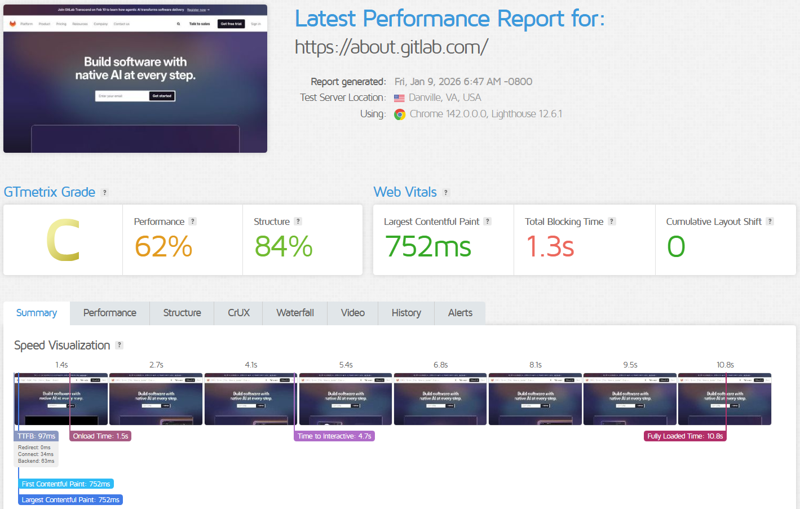Click the GTmetrix Grade heading
The image size is (800, 509).
50,192
